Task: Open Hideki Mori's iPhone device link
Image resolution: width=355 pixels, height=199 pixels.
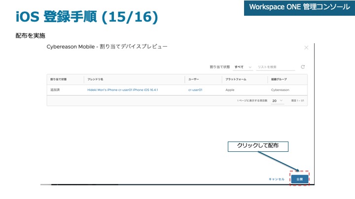Action: (x=123, y=90)
